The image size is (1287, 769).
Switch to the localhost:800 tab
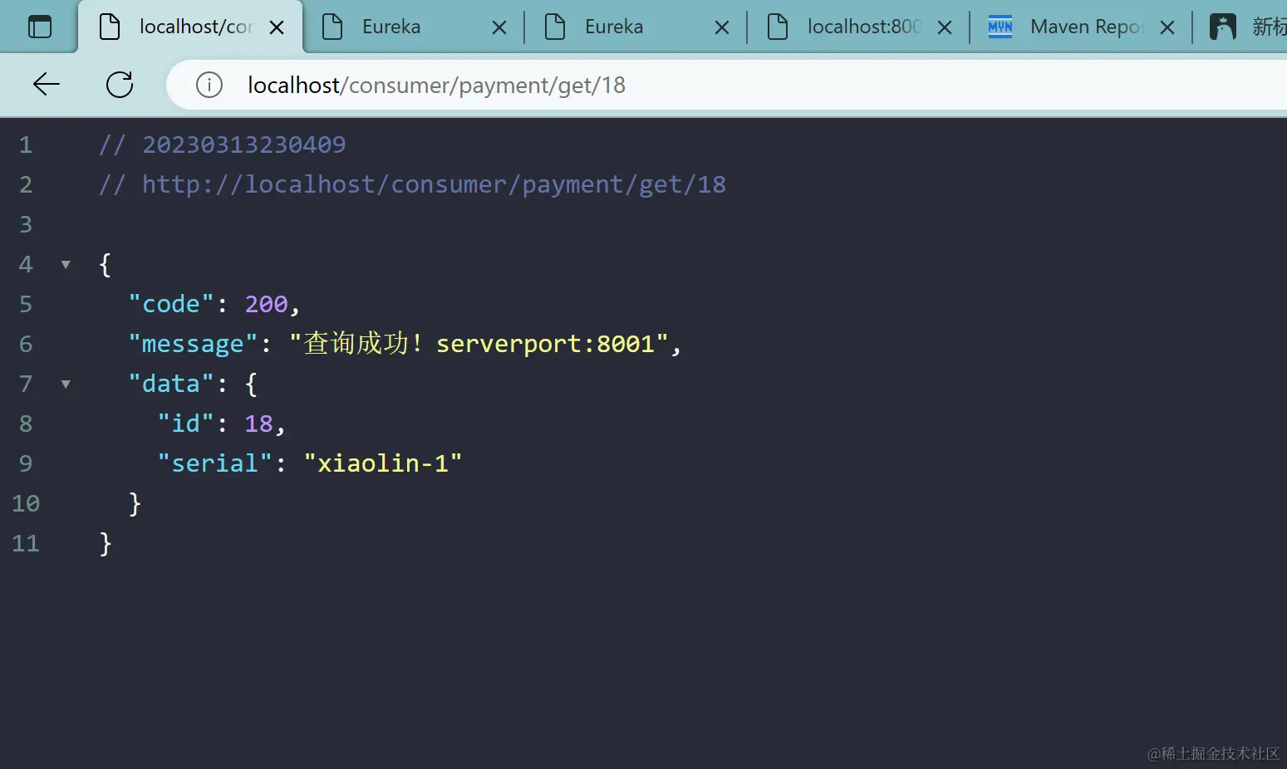(859, 27)
